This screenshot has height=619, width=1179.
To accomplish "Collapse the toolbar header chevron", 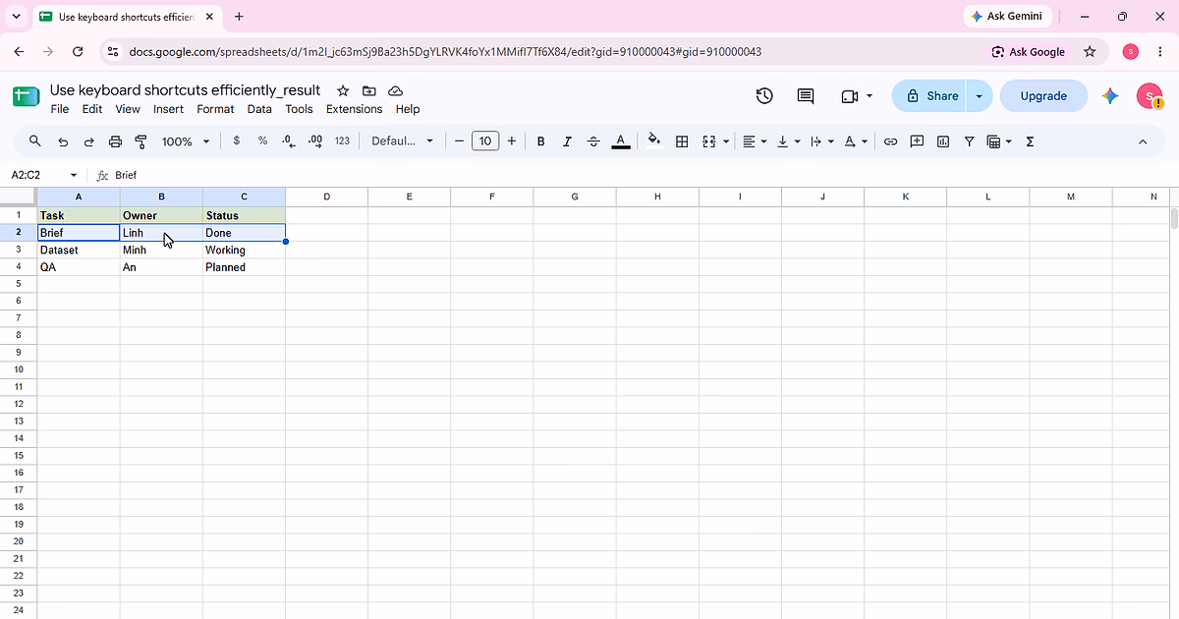I will 1143,141.
